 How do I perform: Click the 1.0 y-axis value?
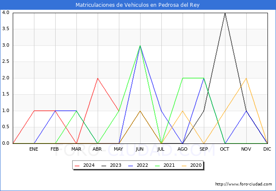pos(6,111)
